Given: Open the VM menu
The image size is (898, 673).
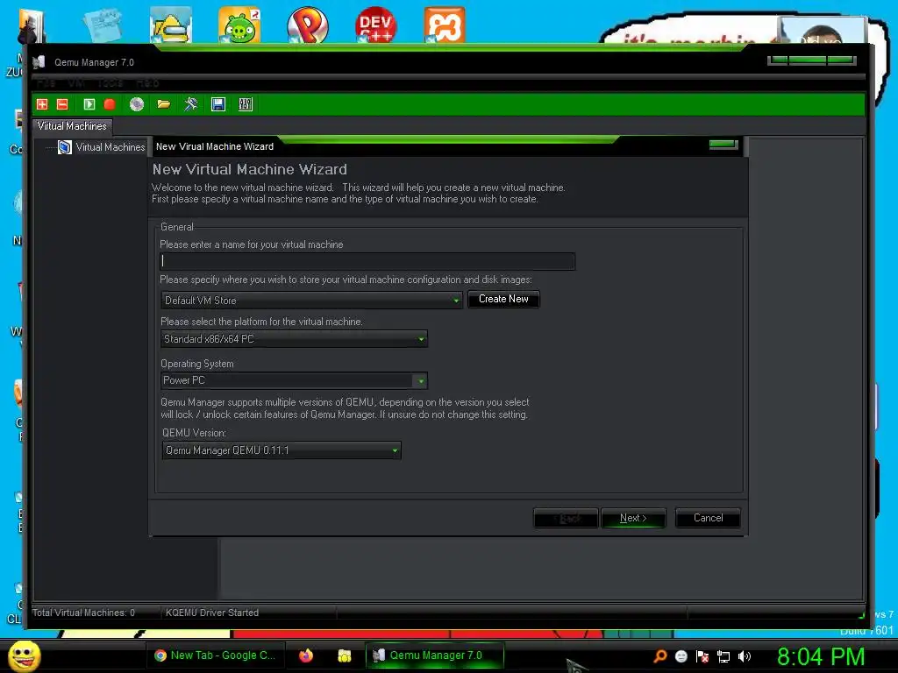Looking at the screenshot, I should [76, 83].
